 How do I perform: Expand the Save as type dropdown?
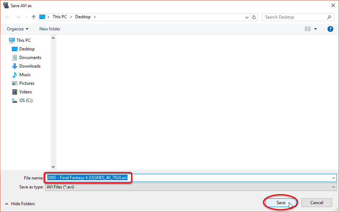click(334, 187)
